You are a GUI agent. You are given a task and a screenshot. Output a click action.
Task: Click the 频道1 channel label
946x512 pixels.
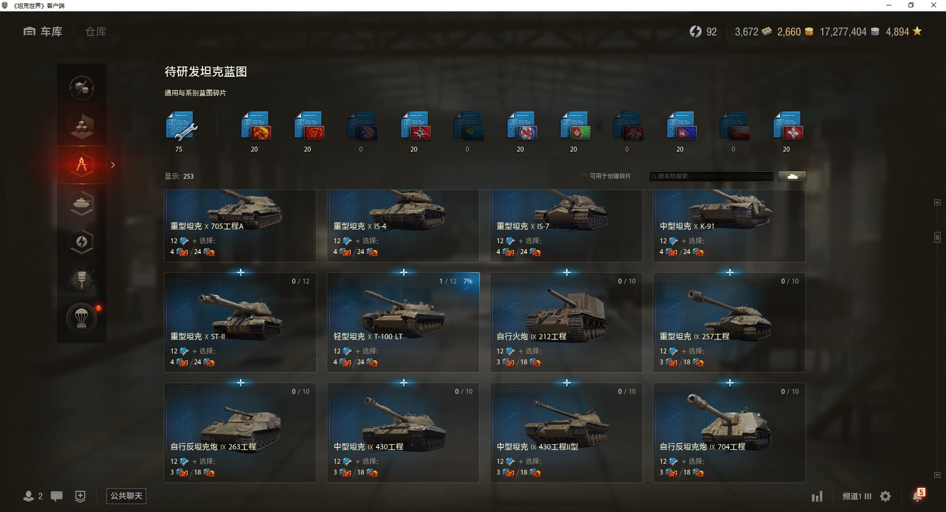[851, 496]
